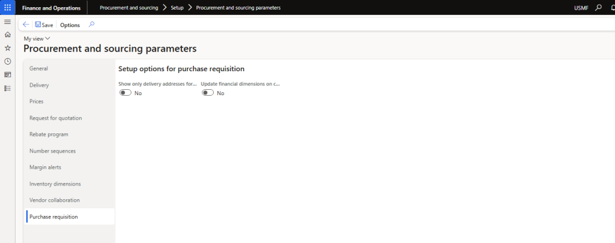Open Modules list icon in sidebar

[x=7, y=88]
